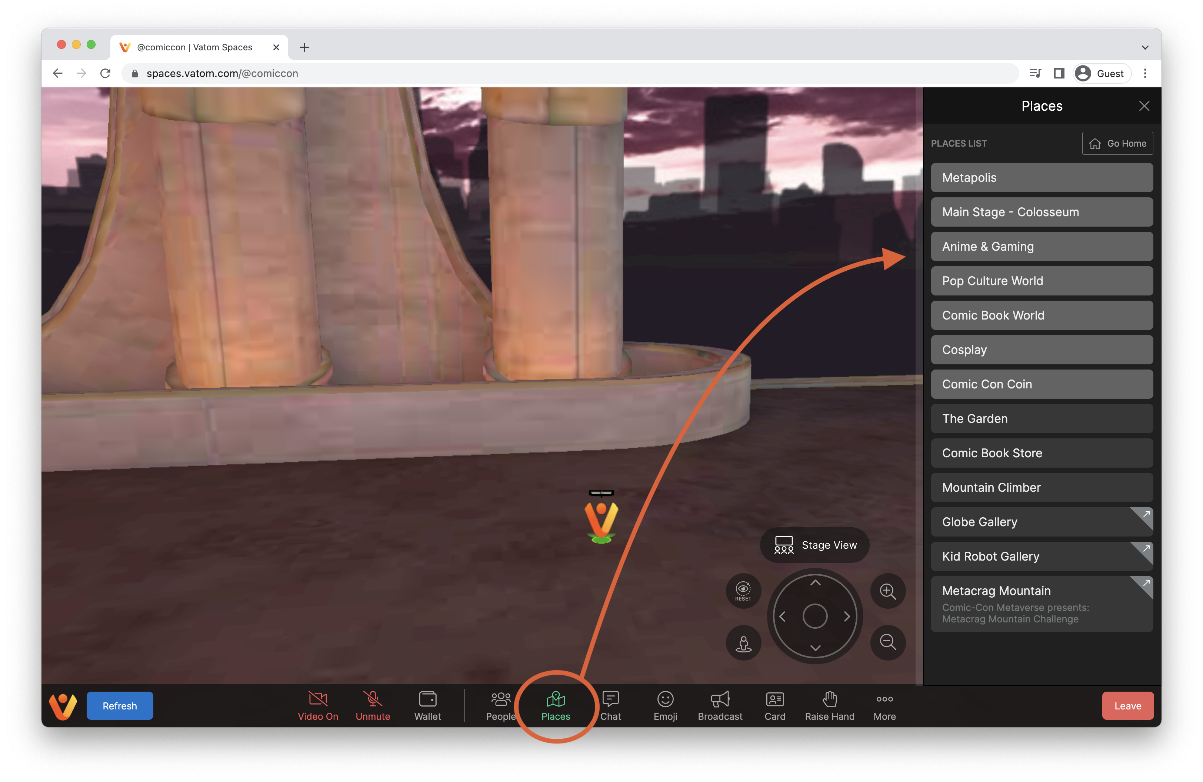Turn right with the joystick right arrow
The image size is (1203, 782).
tap(847, 616)
